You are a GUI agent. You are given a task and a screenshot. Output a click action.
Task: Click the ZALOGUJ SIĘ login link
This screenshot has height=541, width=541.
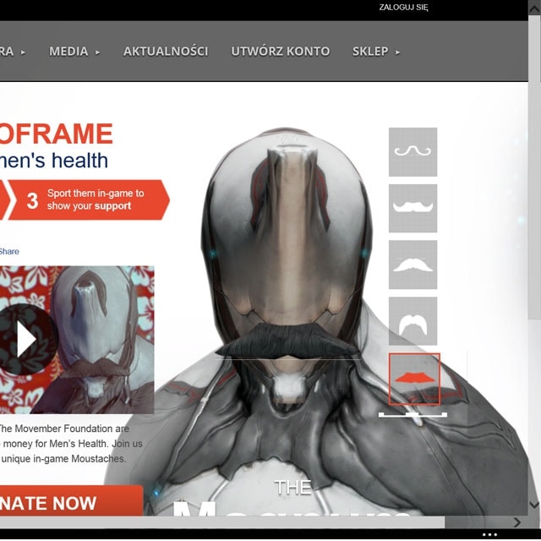[403, 8]
